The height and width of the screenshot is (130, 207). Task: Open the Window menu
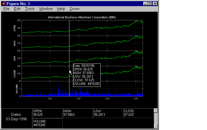click(x=46, y=9)
